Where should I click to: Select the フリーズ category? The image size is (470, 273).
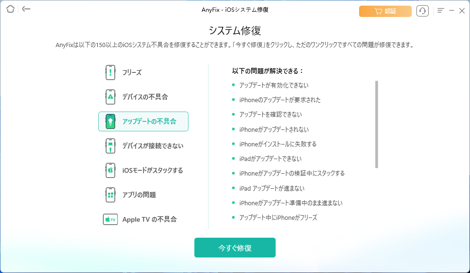143,72
